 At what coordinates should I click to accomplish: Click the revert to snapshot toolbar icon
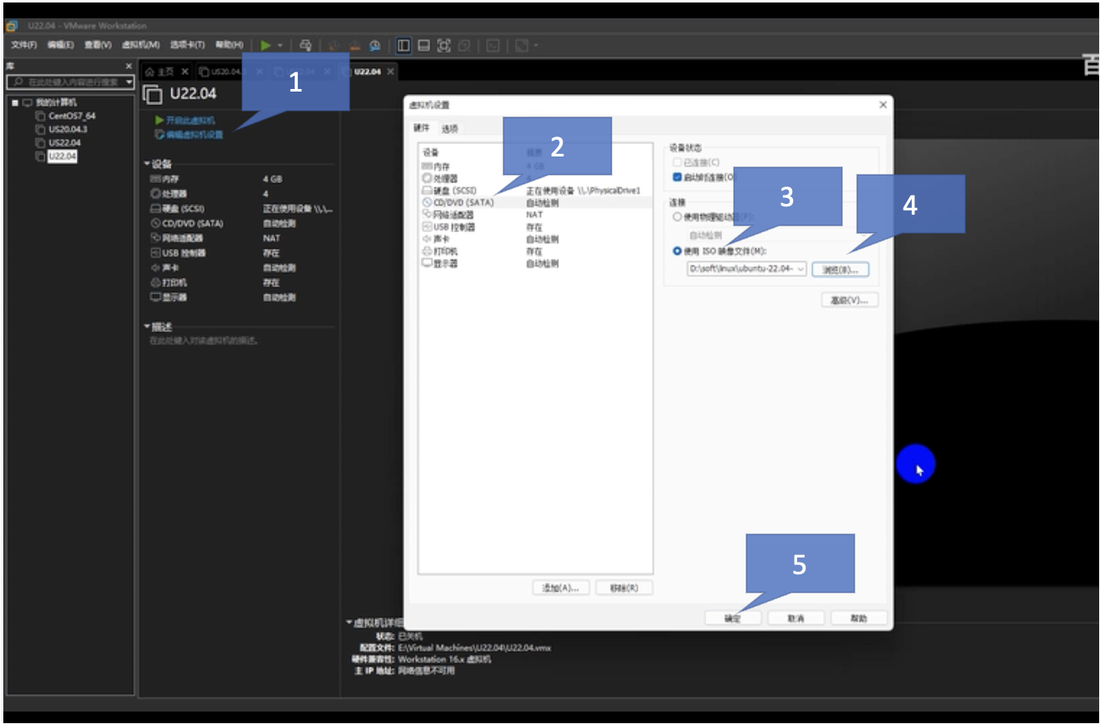pyautogui.click(x=355, y=45)
